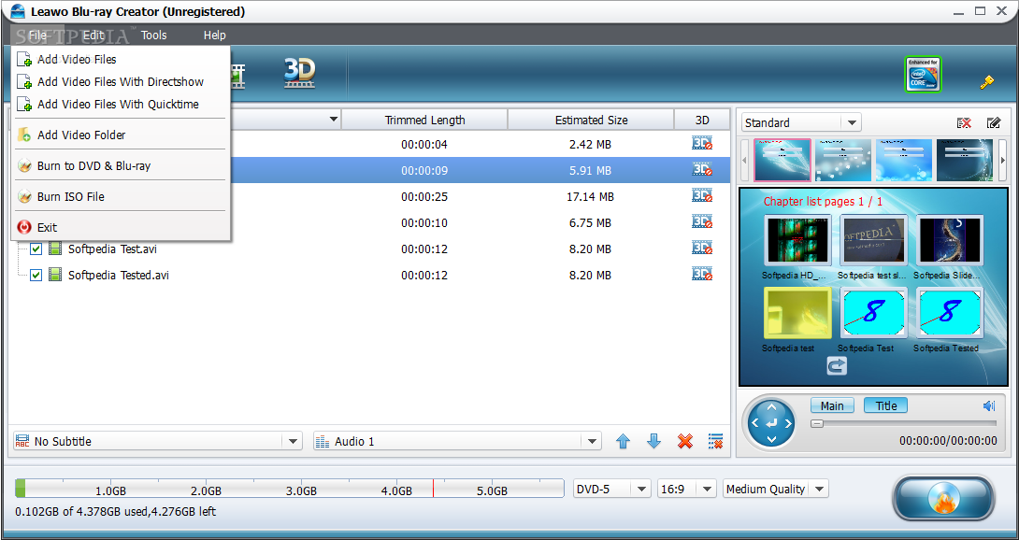The height and width of the screenshot is (540, 1019).
Task: Click the delete menu template icon
Action: pyautogui.click(x=964, y=122)
